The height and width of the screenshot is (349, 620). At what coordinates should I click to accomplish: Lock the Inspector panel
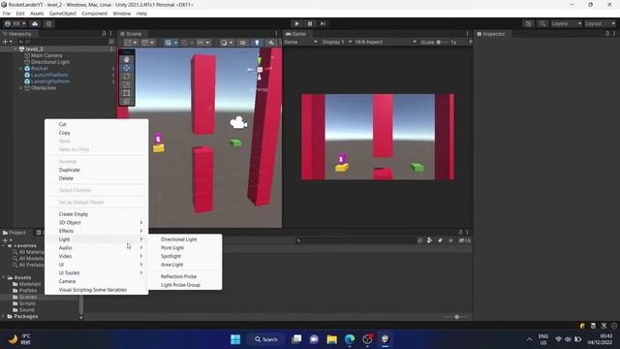click(x=607, y=34)
